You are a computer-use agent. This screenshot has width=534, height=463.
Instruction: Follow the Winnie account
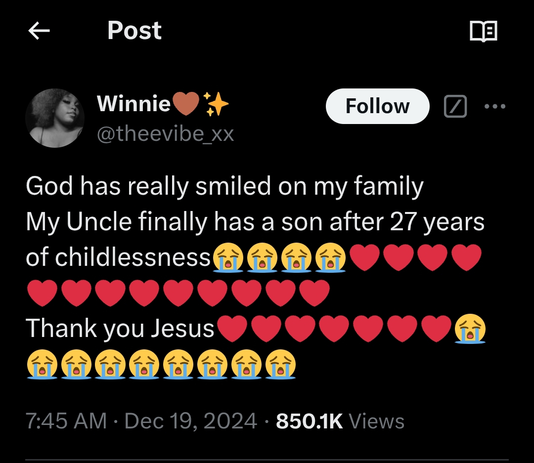coord(377,106)
